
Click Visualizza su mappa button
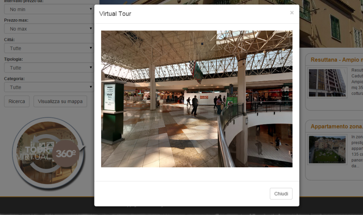coord(60,101)
